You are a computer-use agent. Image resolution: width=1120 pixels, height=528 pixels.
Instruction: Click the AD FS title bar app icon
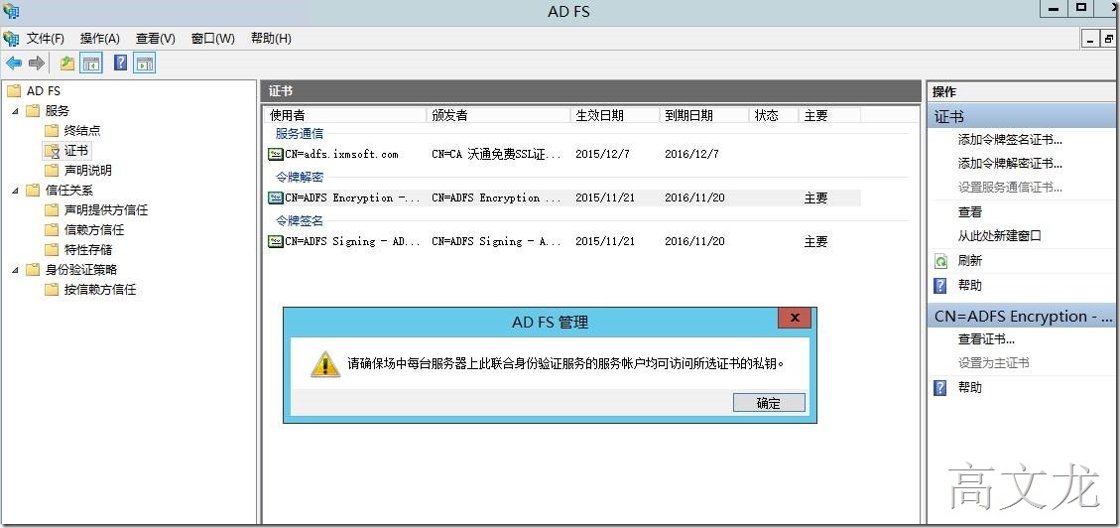(11, 11)
